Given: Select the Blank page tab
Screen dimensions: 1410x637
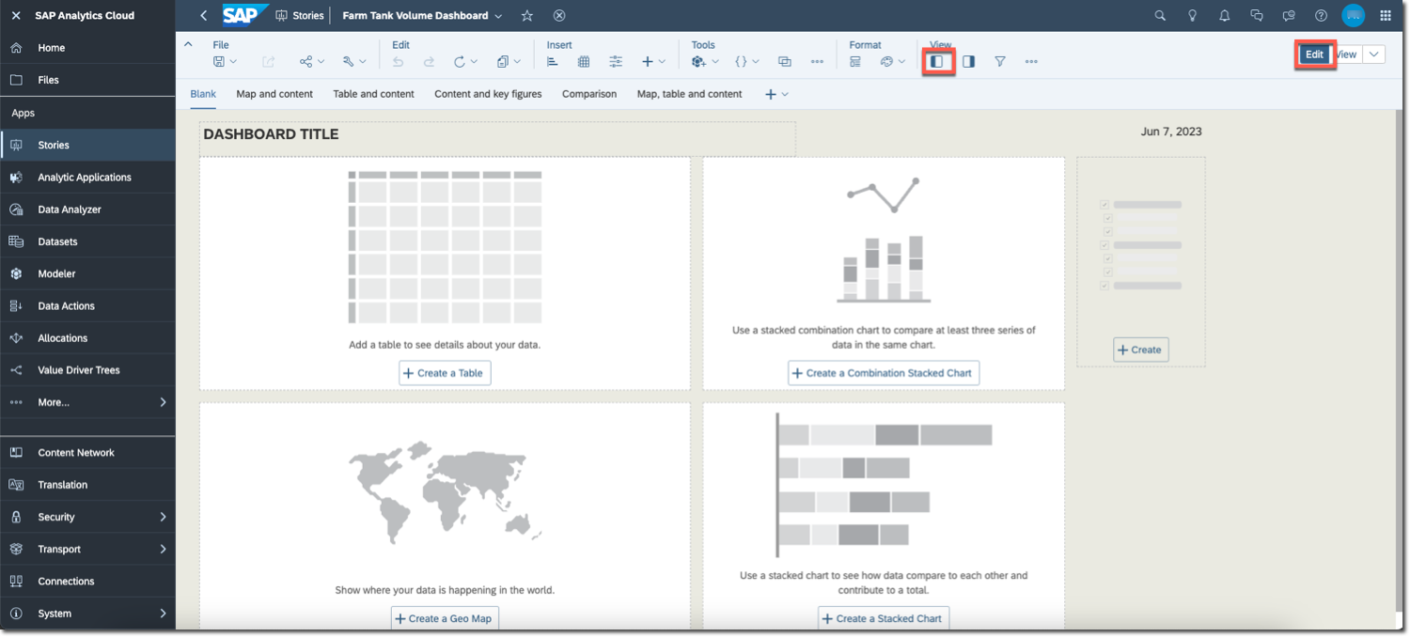Looking at the screenshot, I should pos(203,94).
